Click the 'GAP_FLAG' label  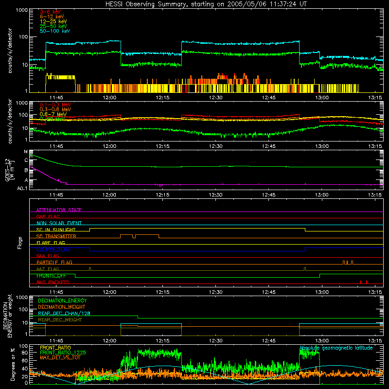(48, 216)
